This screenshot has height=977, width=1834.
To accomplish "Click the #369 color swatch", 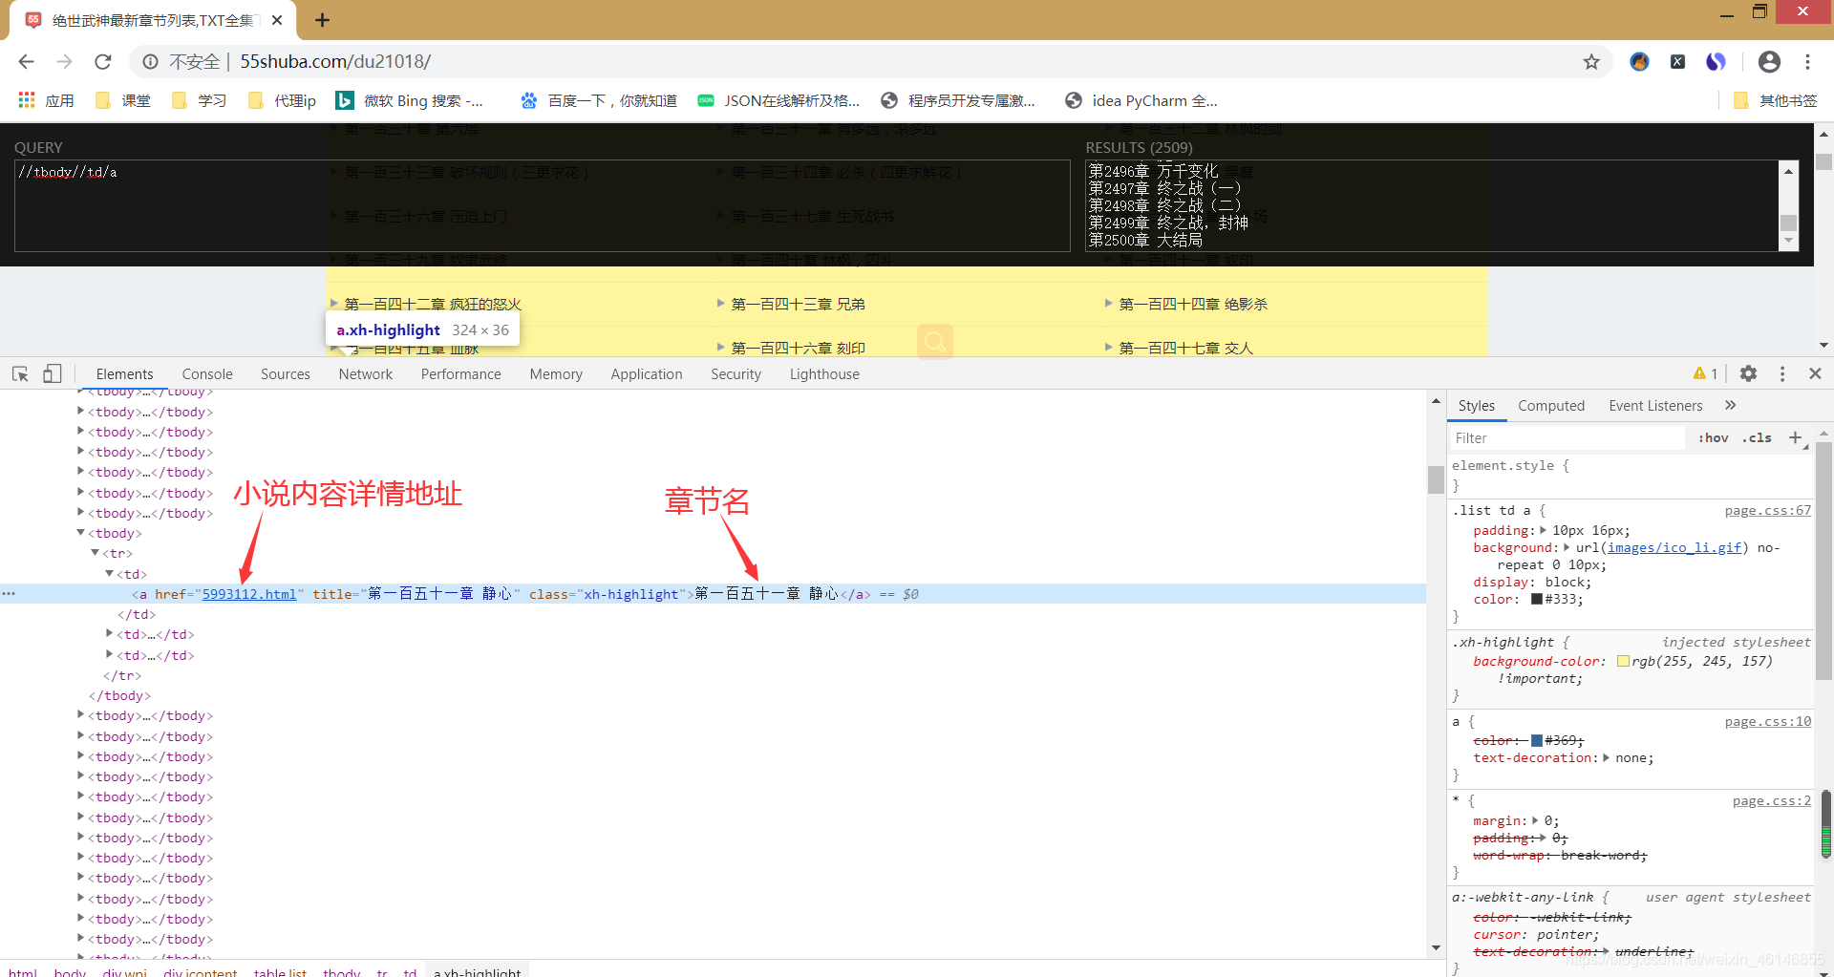I will click(x=1537, y=740).
